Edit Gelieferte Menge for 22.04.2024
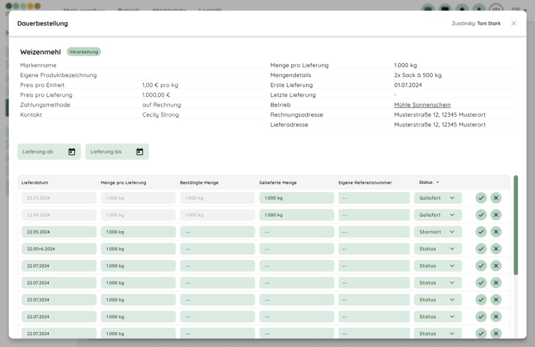The height and width of the screenshot is (347, 535). (x=297, y=215)
